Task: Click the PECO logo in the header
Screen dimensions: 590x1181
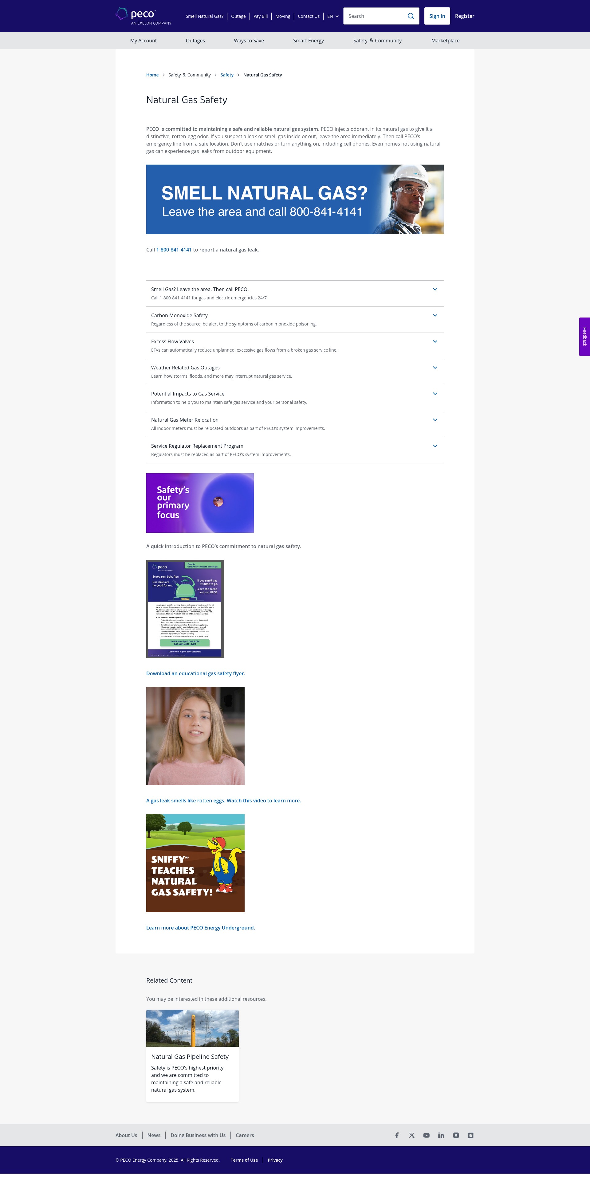Action: pos(143,16)
